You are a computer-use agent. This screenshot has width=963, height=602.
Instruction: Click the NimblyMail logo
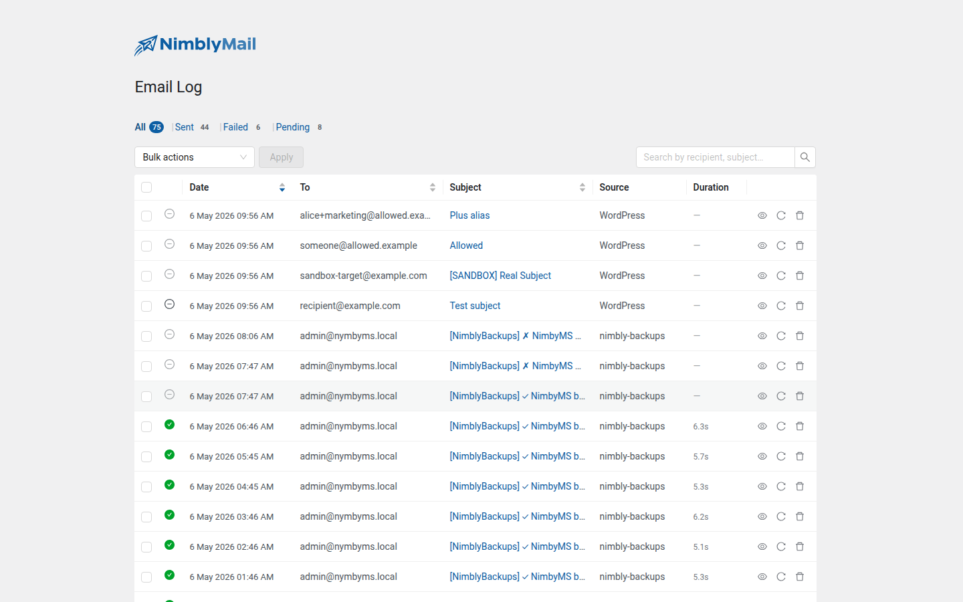195,45
